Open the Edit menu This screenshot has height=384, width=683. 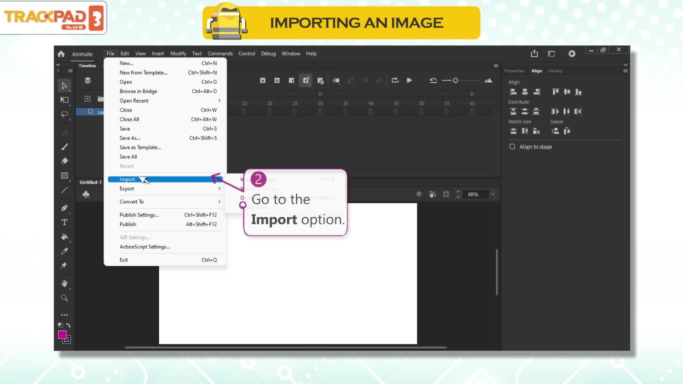coord(124,53)
